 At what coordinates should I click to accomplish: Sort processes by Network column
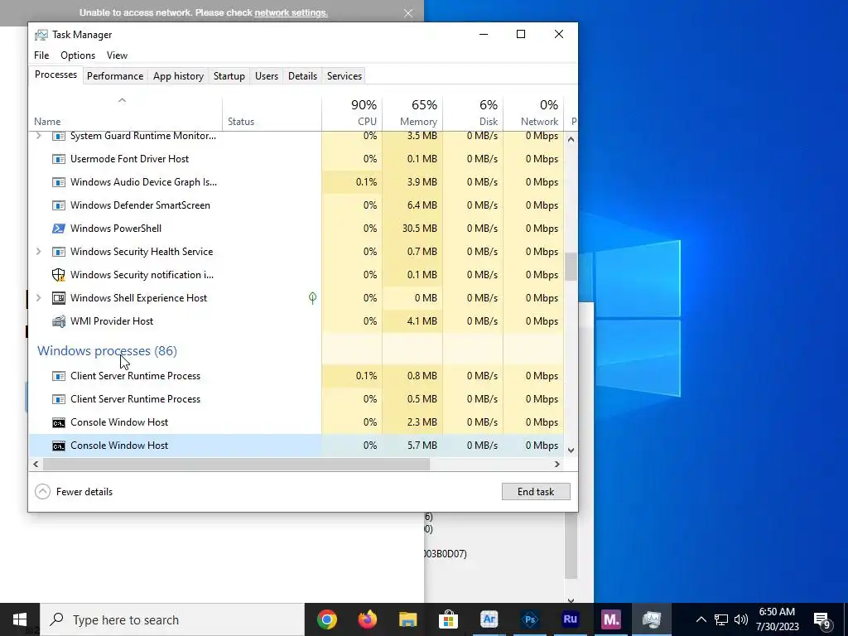tap(534, 113)
